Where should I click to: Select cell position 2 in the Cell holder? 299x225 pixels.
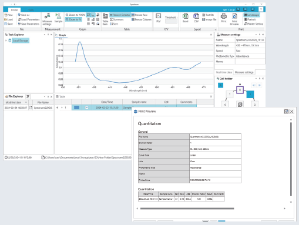point(255,105)
